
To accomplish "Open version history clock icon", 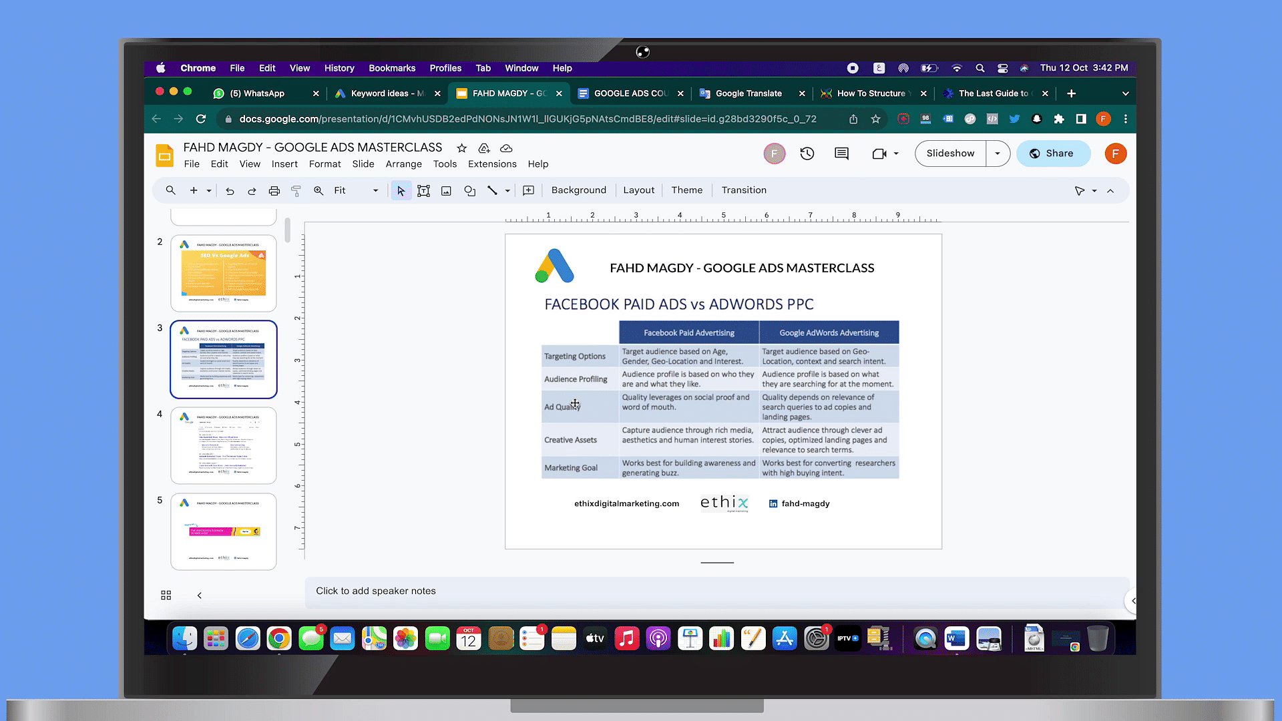I will (x=807, y=154).
